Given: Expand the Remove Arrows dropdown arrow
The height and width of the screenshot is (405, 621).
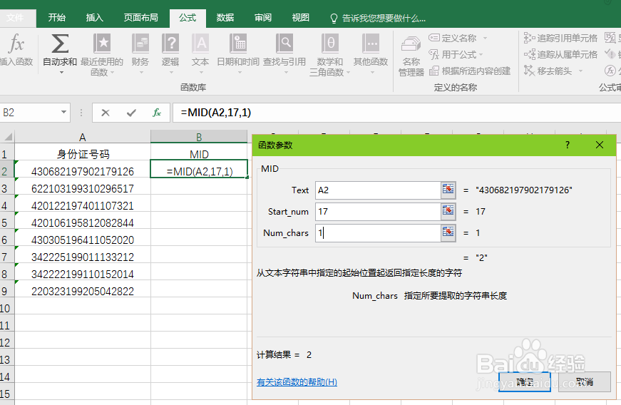Looking at the screenshot, I should [580, 71].
